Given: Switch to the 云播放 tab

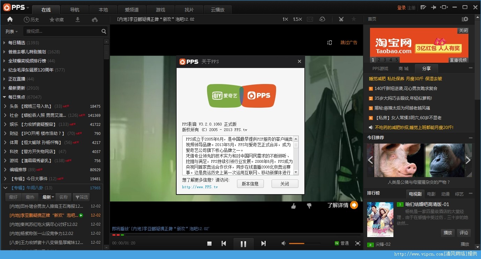Looking at the screenshot, I should click(217, 10).
